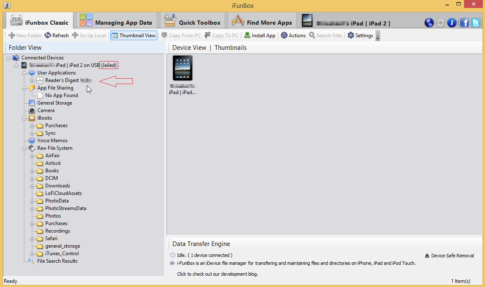The height and width of the screenshot is (287, 485).
Task: Click Copy From PC
Action: 181,36
